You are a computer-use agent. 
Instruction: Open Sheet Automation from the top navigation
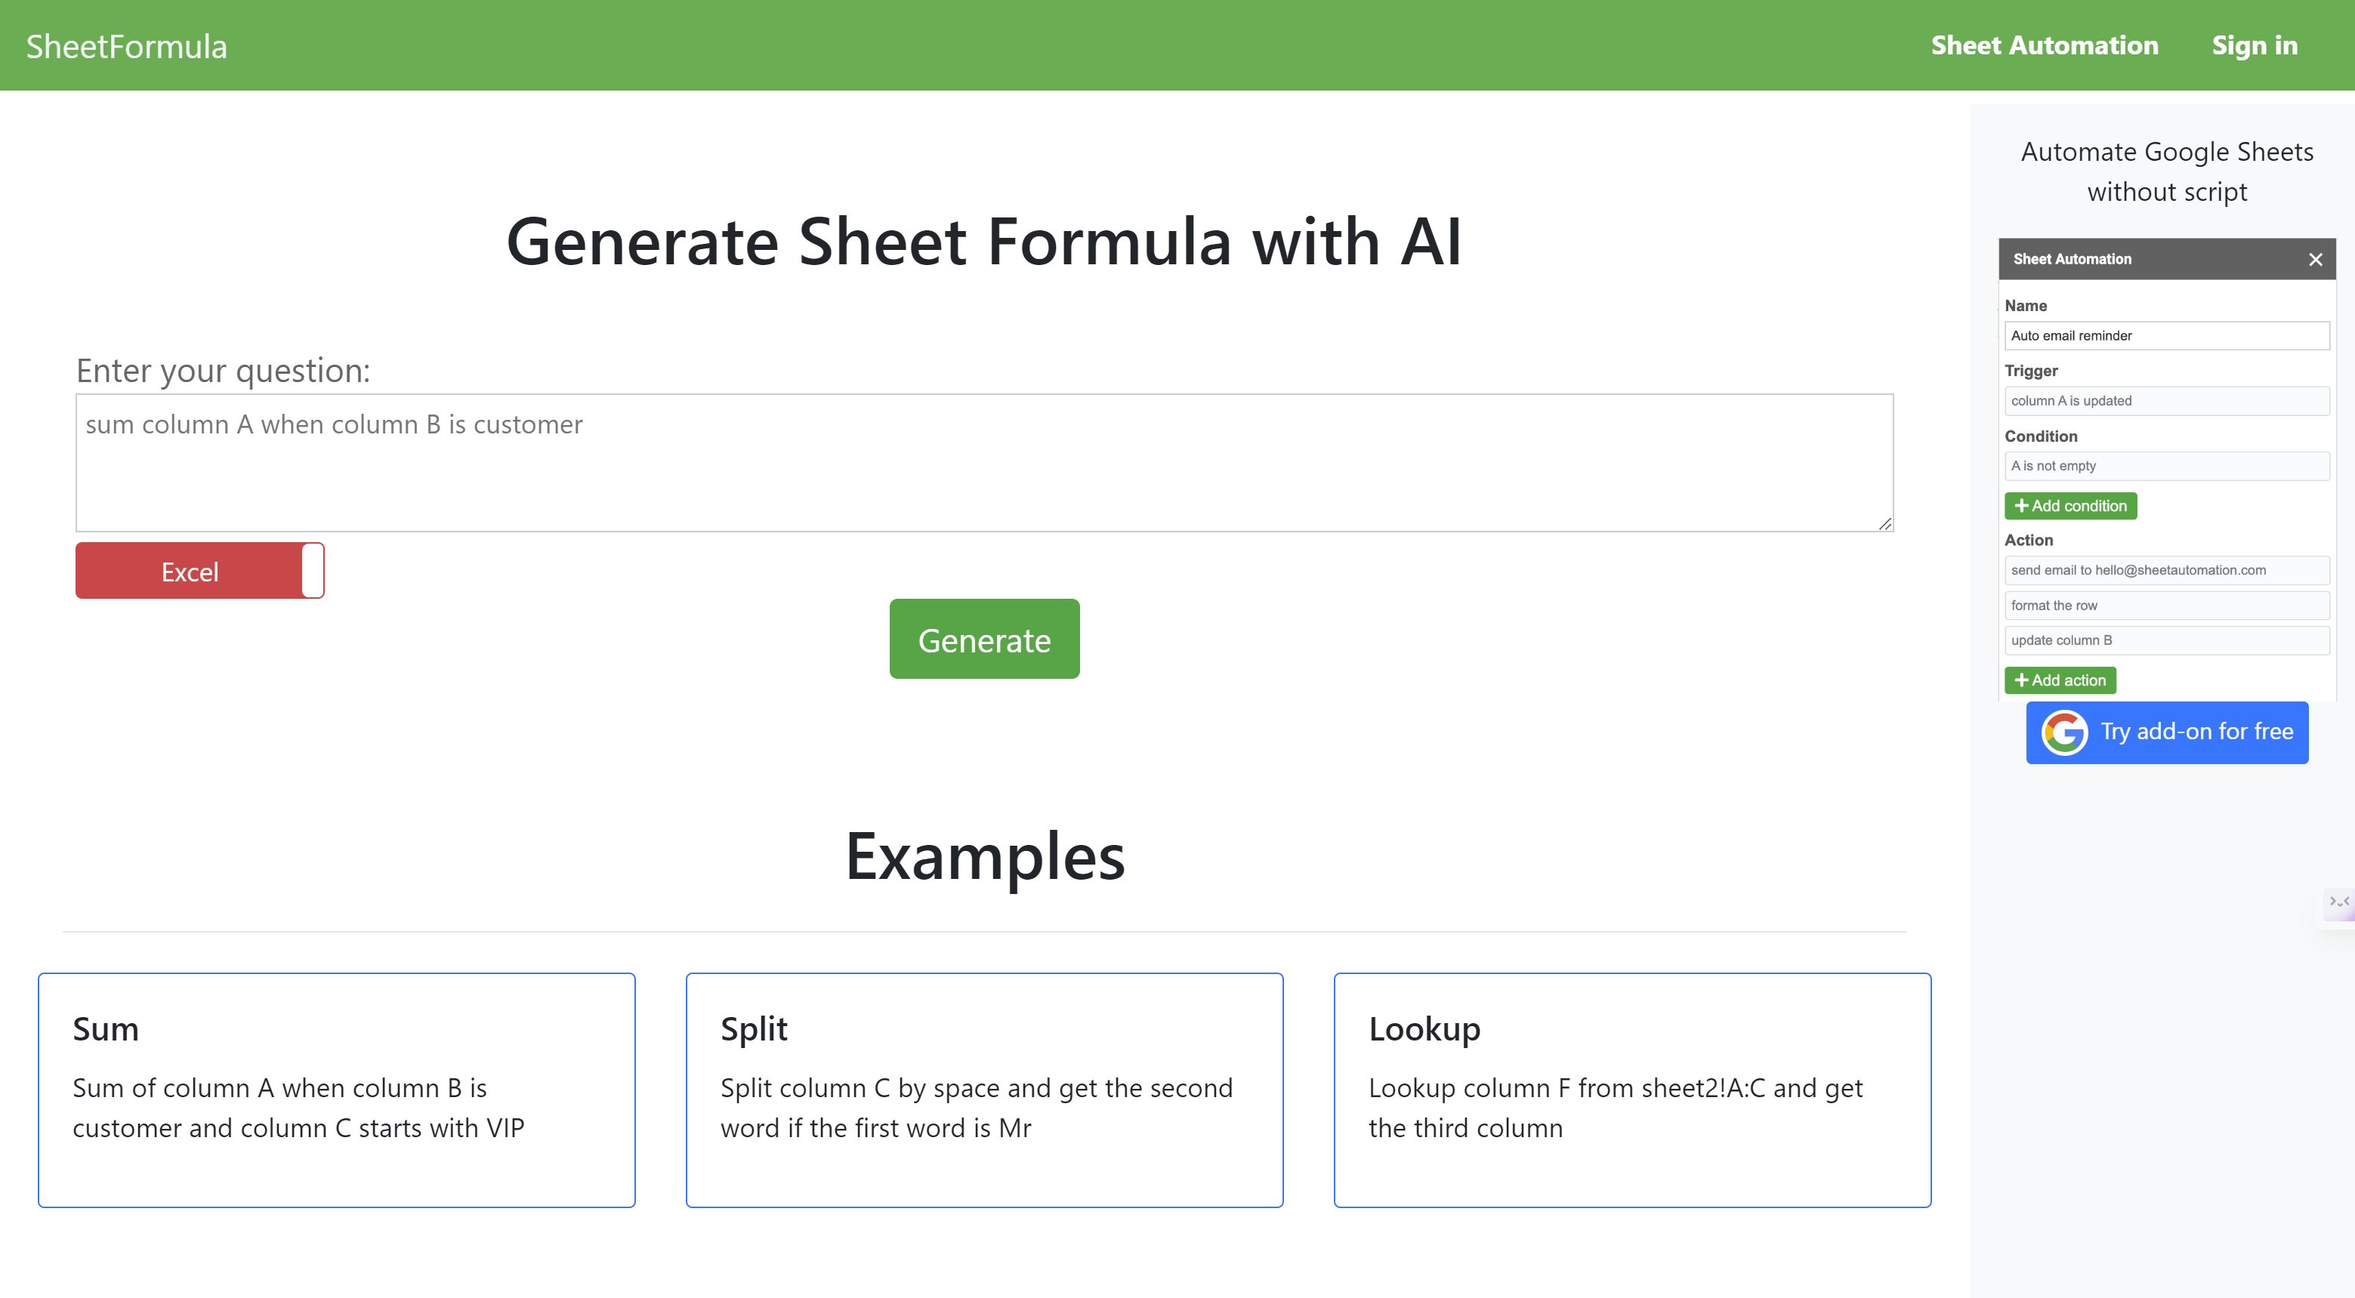tap(2045, 45)
